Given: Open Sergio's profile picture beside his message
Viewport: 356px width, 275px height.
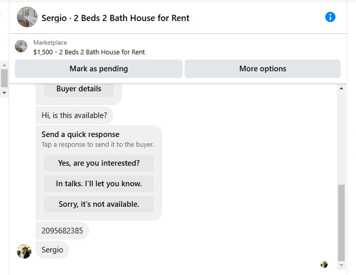Looking at the screenshot, I should 24,251.
